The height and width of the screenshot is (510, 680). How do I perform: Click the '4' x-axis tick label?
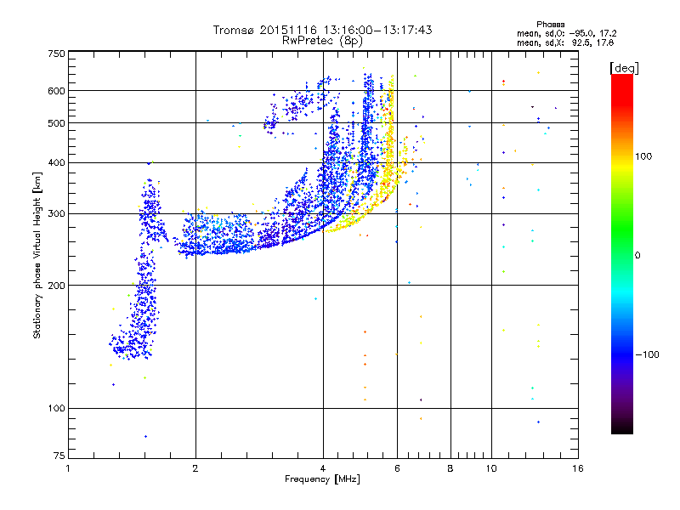tap(323, 468)
